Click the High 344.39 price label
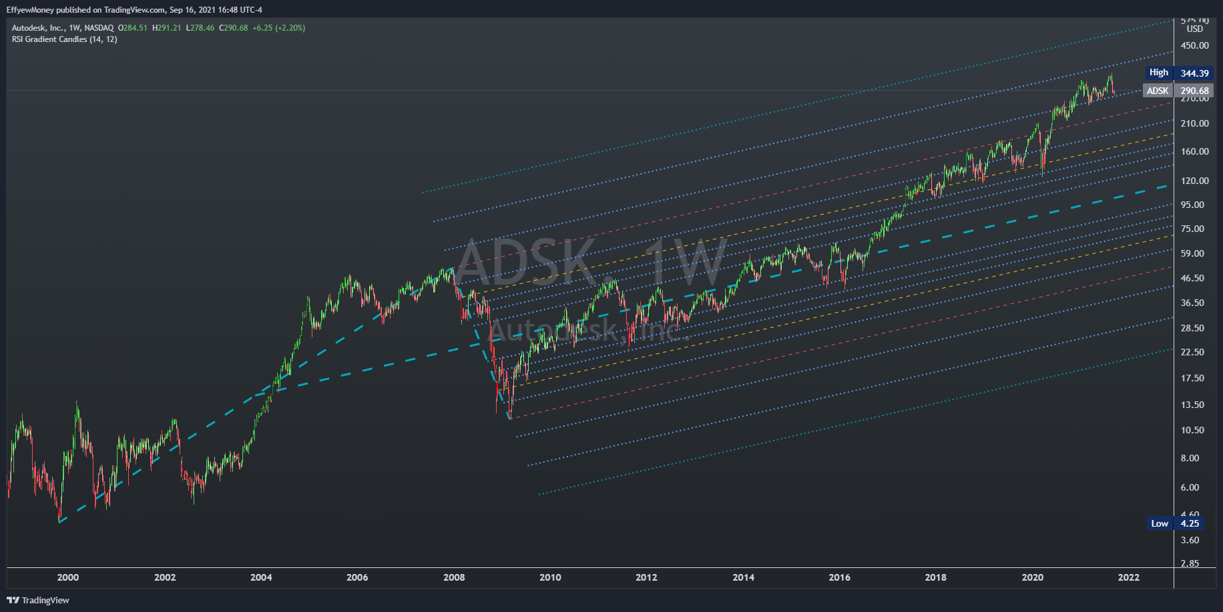 click(x=1179, y=73)
